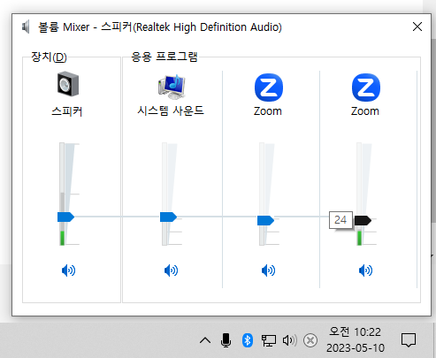Close the Volume Mixer window
The width and height of the screenshot is (436, 358).
417,27
